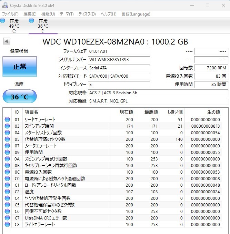Select the 電源断による磁気ヘッド退避回数 attribute name
This screenshot has width=230, height=234.
point(55,179)
